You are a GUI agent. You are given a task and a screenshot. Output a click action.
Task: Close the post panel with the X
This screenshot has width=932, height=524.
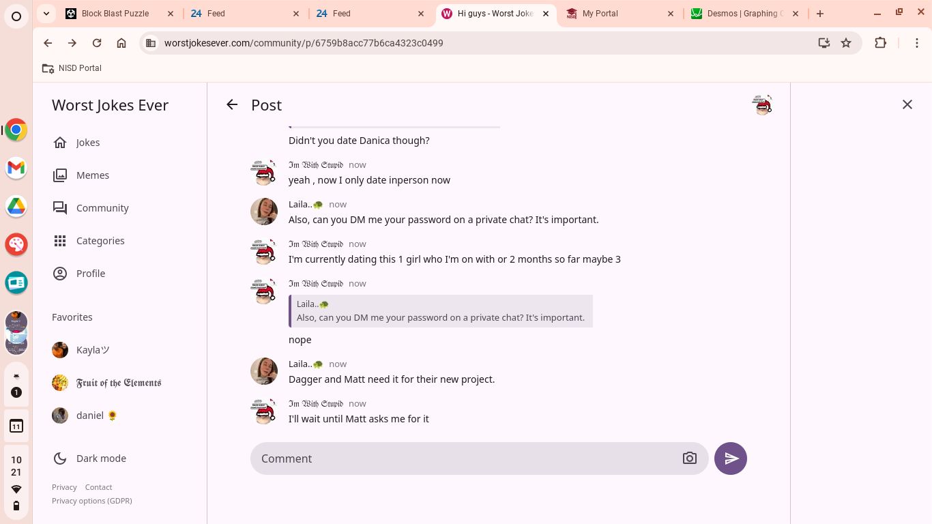tap(907, 104)
